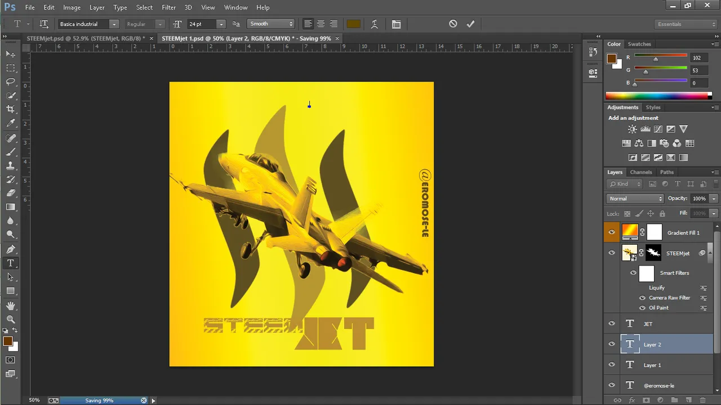721x405 pixels.
Task: Delete layer with trash icon
Action: [x=702, y=400]
